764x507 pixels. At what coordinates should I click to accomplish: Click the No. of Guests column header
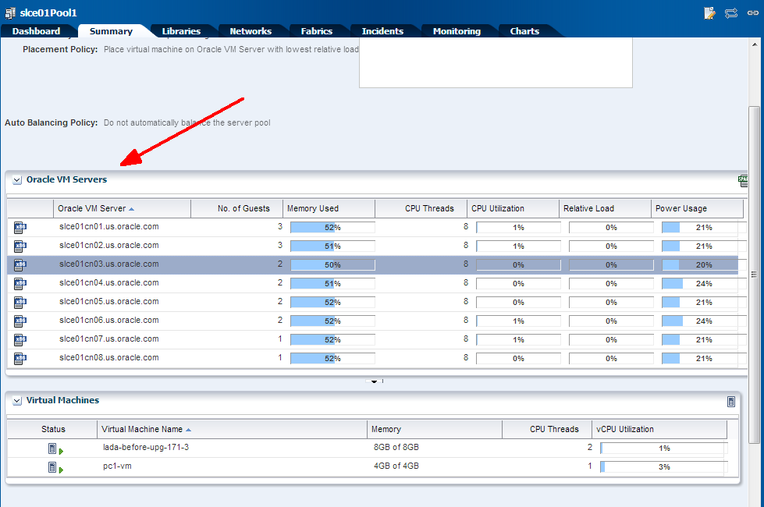[236, 208]
